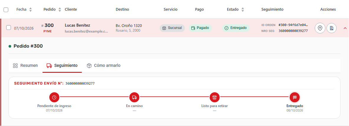Image resolution: width=349 pixels, height=126 pixels.
Task: Click the Cliente column header
Action: (71, 9)
